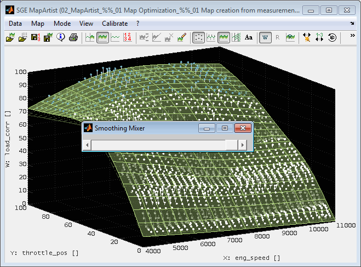Screen dimensions: 361x267
Task: Open the Calibrate menu
Action: (114, 24)
